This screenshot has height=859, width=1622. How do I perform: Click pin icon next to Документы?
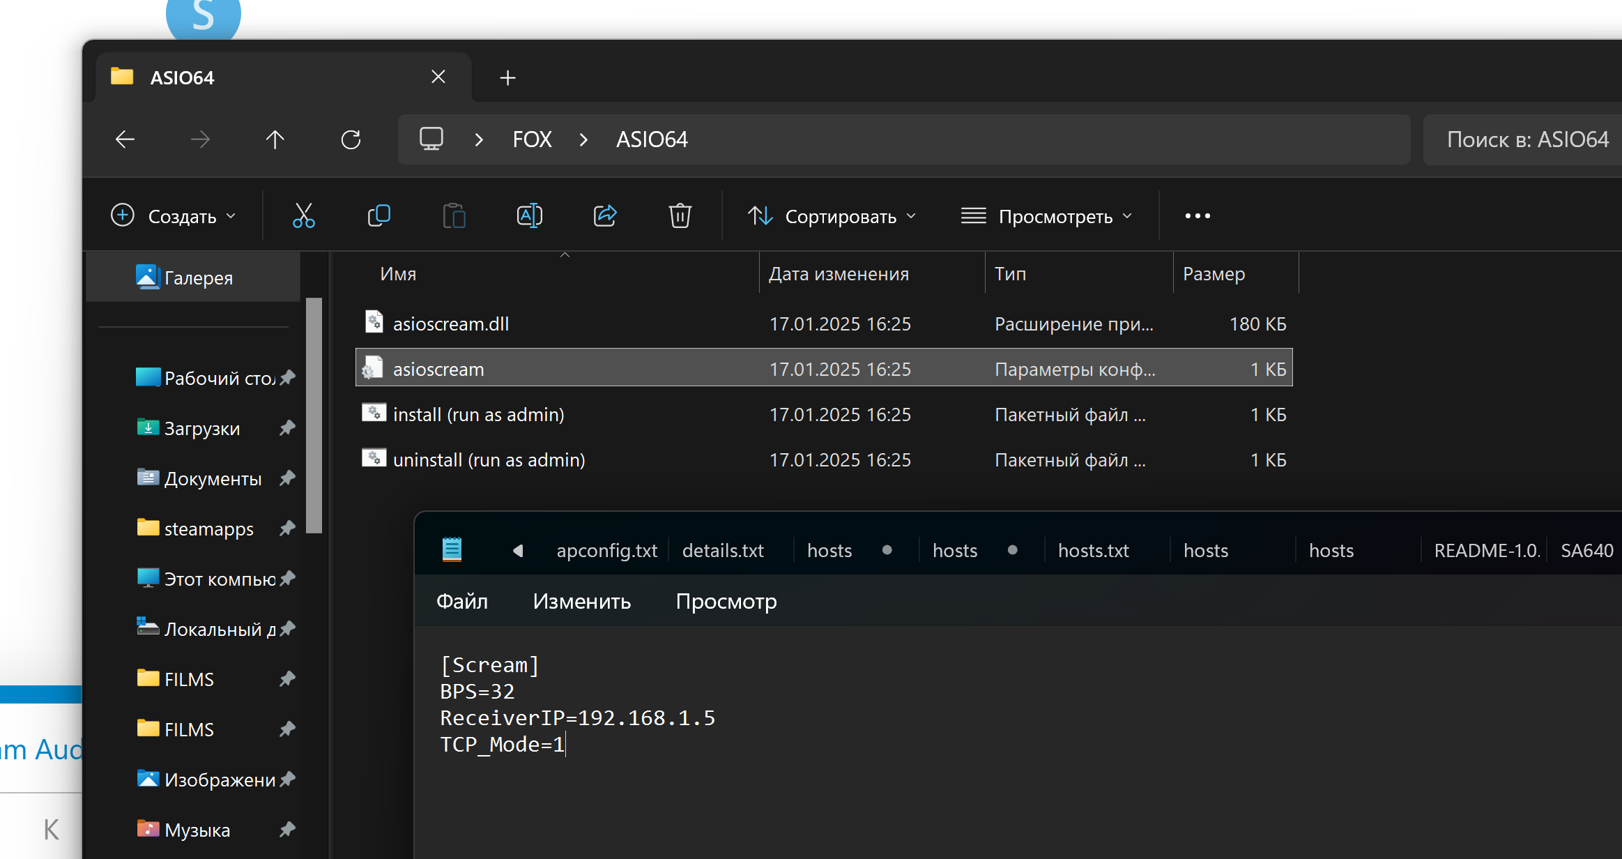(287, 478)
